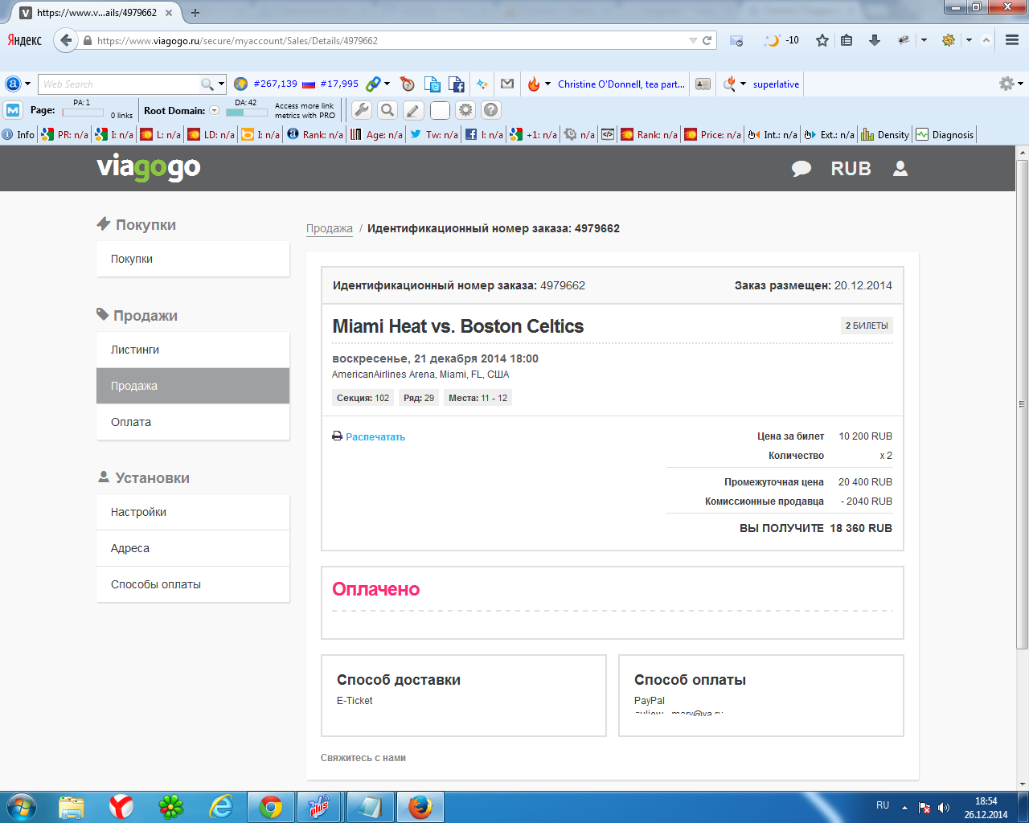
Task: Show hidden system tray icons arrow
Action: [x=904, y=808]
